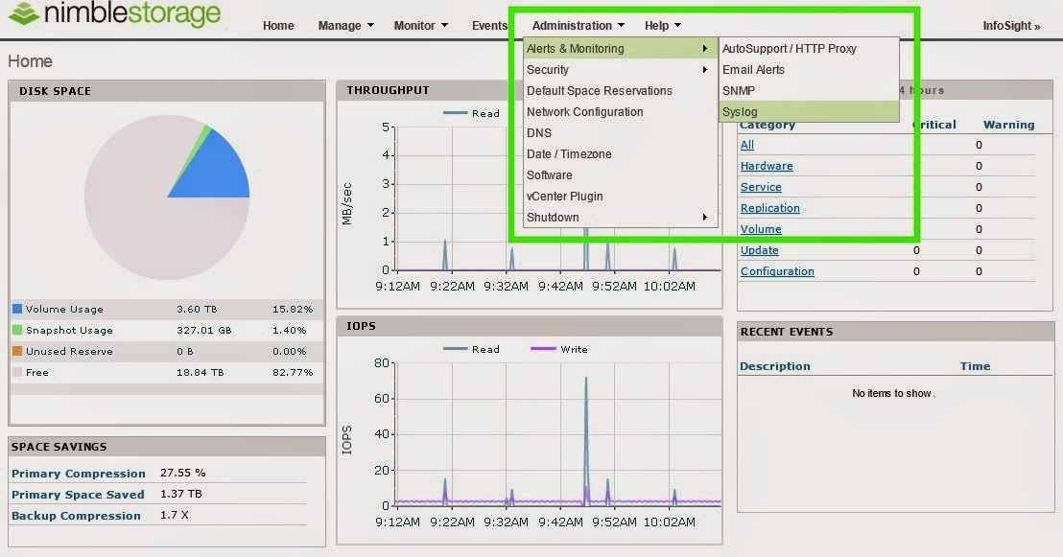Expand the Security submenu arrow

click(x=705, y=70)
